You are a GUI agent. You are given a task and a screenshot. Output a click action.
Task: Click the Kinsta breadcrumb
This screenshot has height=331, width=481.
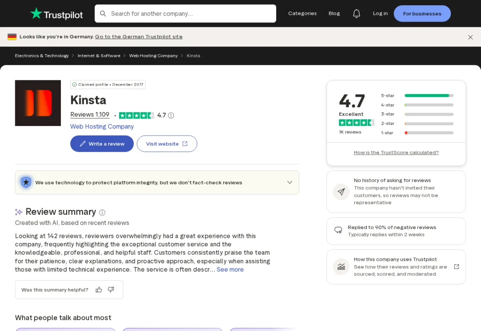193,56
